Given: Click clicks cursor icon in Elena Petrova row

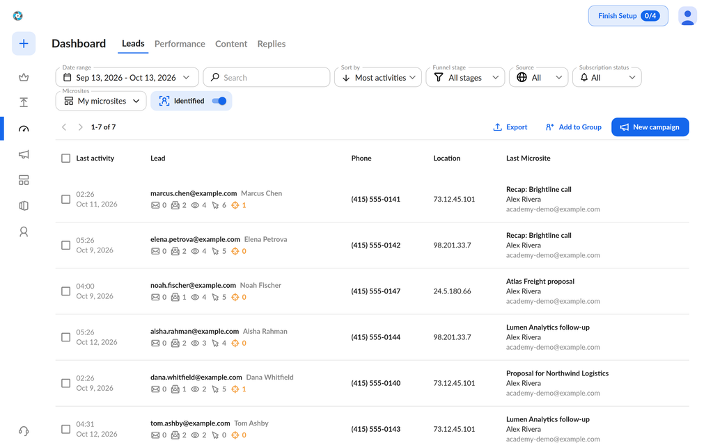Looking at the screenshot, I should point(215,251).
